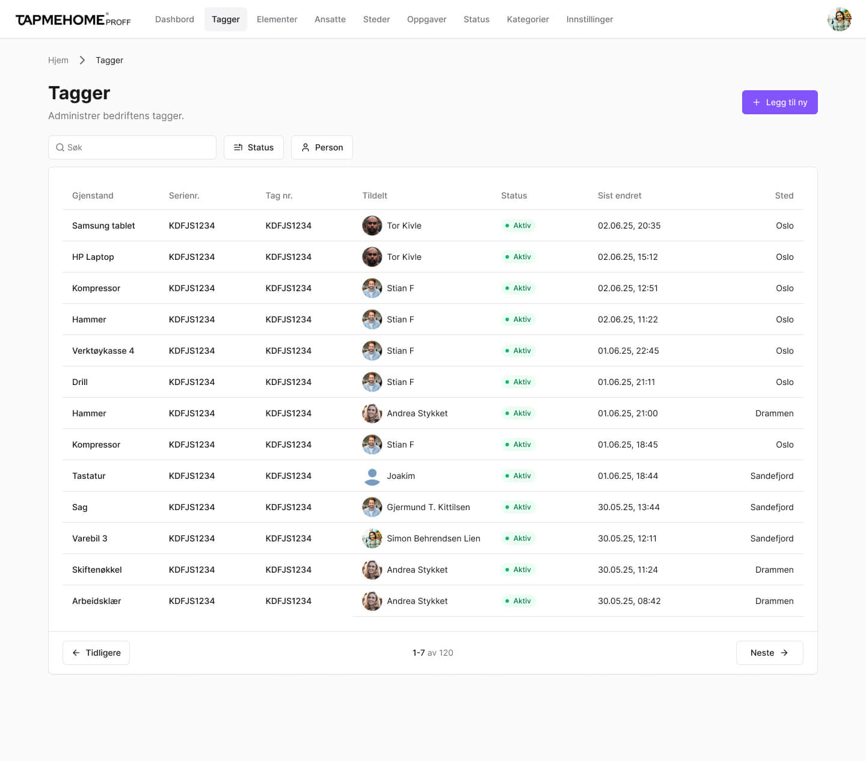
Task: Click Tor Kivle's avatar in Samsung tablet row
Action: [x=372, y=226]
